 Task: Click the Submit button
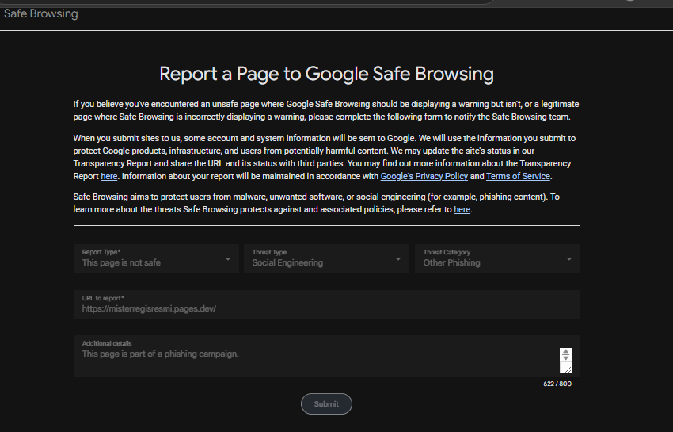[326, 404]
